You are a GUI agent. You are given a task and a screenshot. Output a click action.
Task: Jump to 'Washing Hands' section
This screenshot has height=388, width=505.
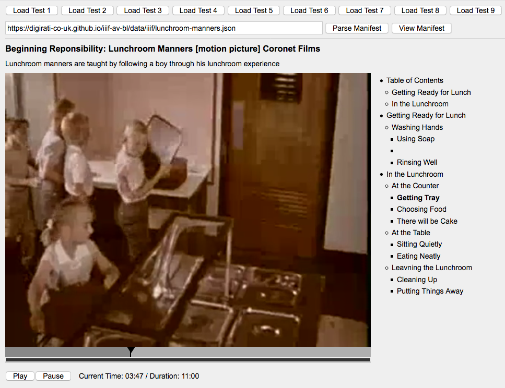(x=417, y=127)
